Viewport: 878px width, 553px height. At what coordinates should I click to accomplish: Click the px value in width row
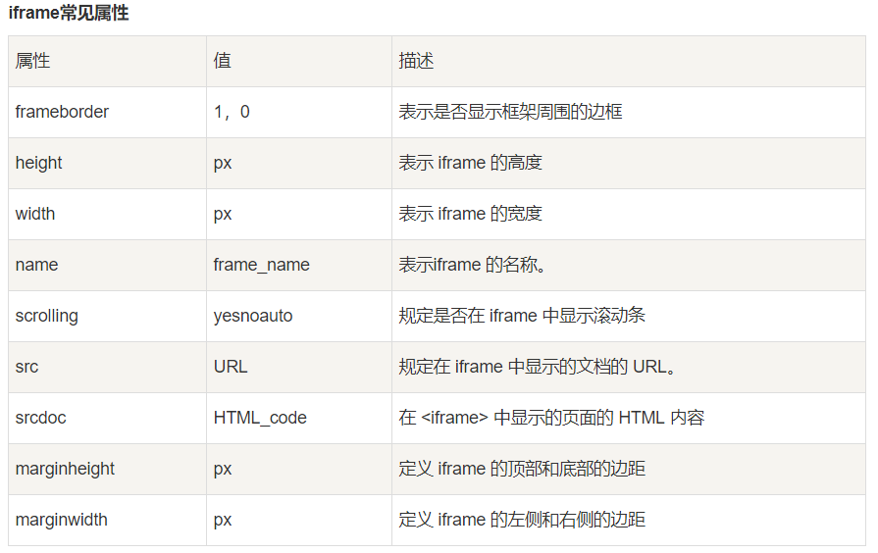tap(223, 214)
